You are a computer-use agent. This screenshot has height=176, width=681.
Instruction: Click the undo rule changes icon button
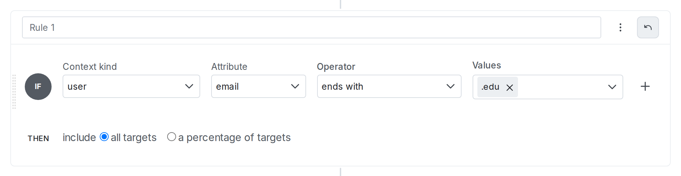648,27
